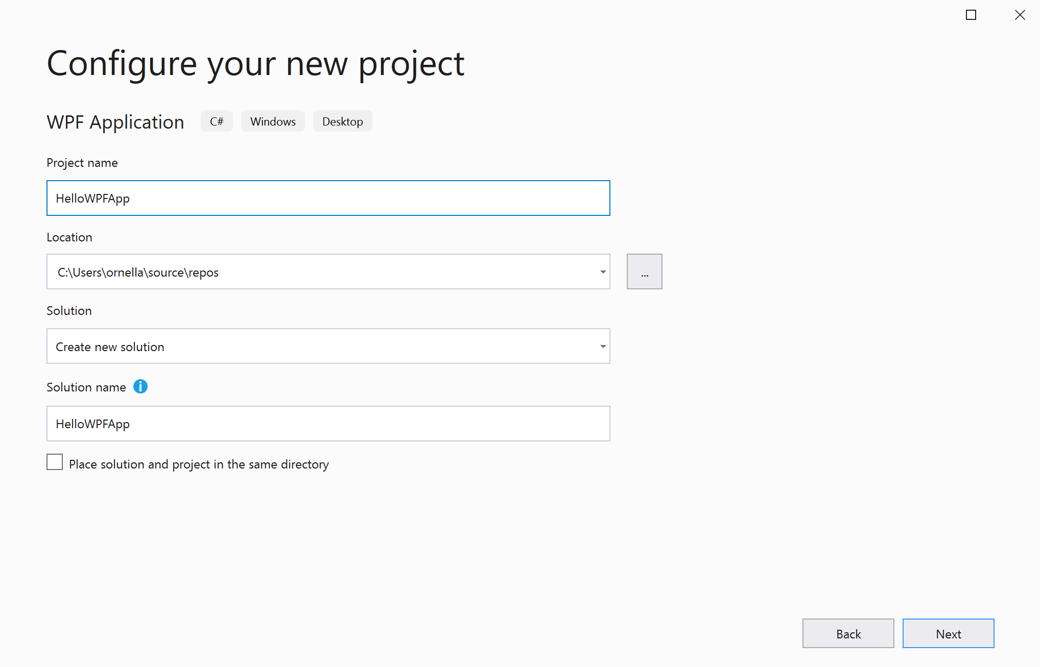
Task: Click the Windows platform tag
Action: (273, 121)
